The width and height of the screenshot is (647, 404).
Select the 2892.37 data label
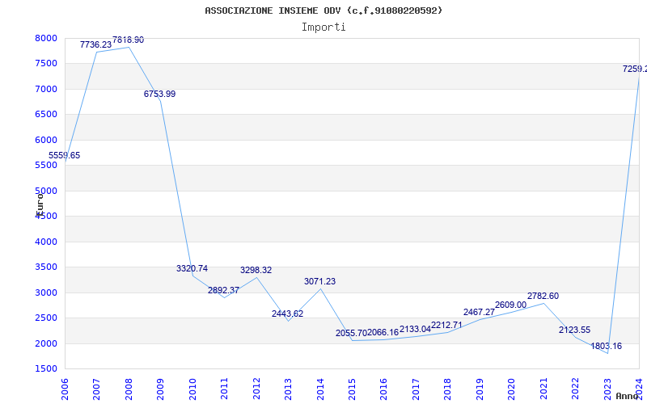[x=223, y=290]
